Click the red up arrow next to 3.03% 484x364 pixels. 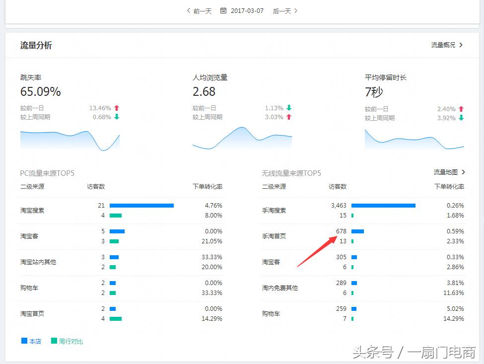(x=289, y=117)
